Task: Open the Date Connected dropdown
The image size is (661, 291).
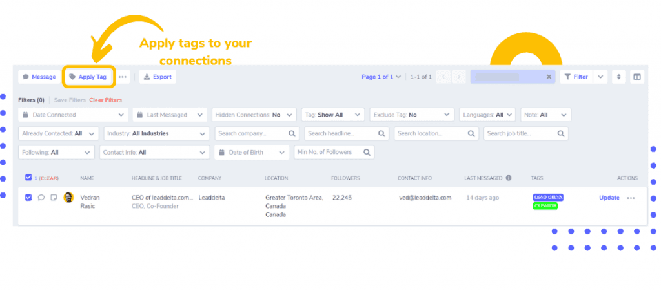Action: pos(74,115)
